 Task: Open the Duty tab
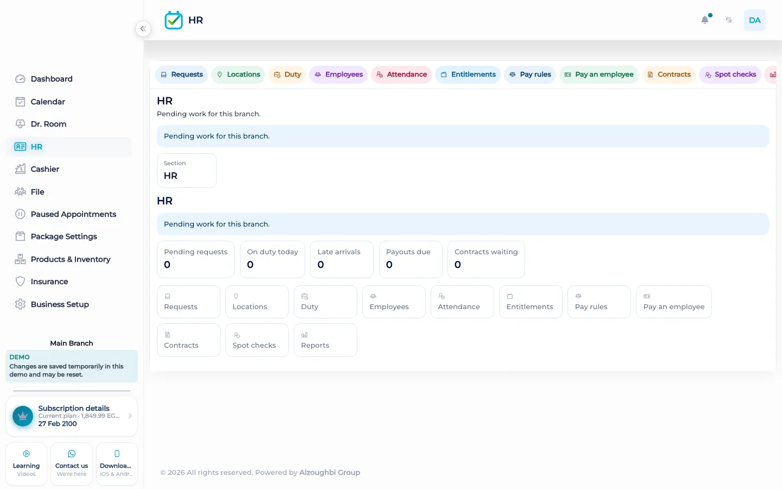[287, 74]
